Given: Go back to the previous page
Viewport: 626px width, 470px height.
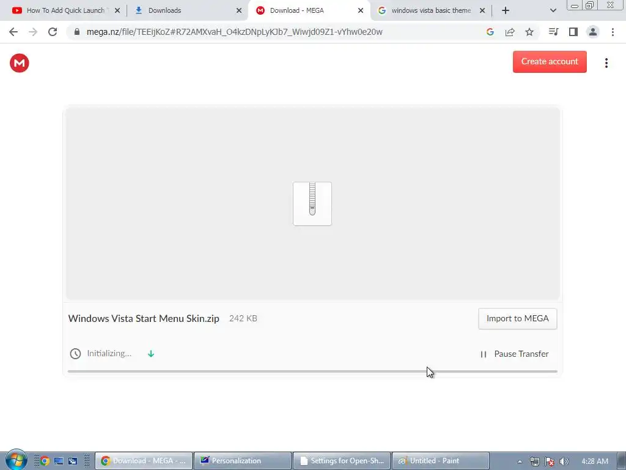Looking at the screenshot, I should [13, 32].
